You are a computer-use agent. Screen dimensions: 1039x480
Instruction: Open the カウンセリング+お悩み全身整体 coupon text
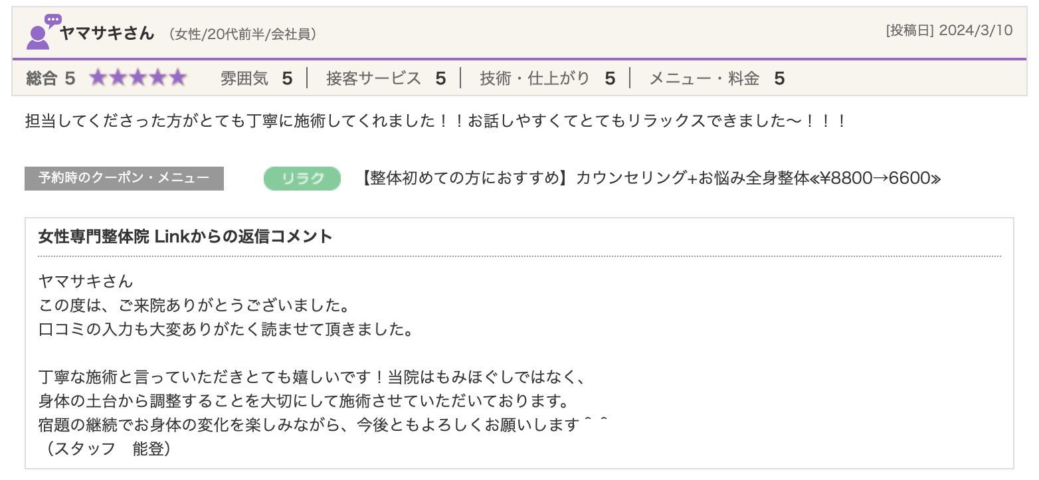(651, 179)
